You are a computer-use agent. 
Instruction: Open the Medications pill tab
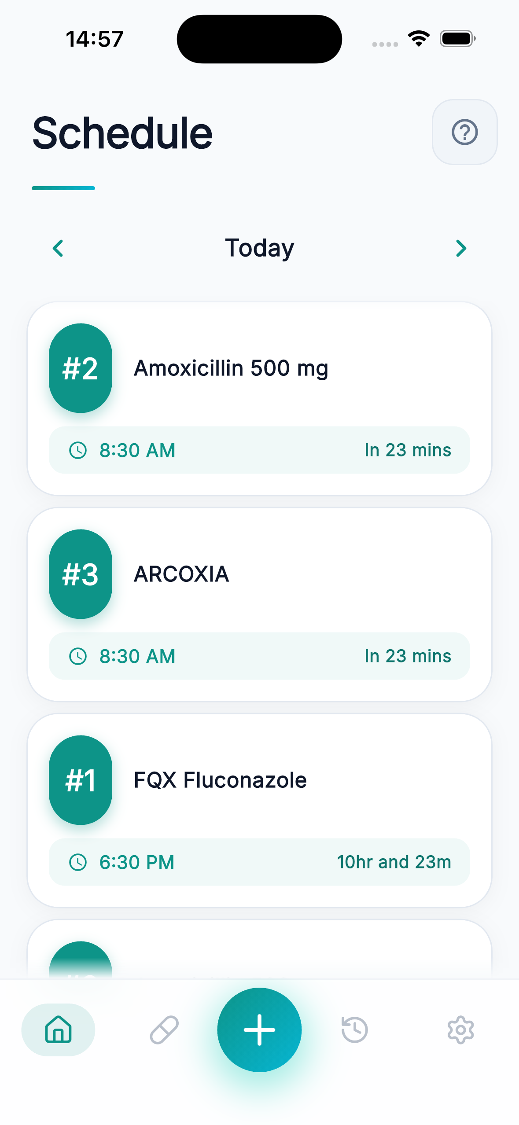164,1029
